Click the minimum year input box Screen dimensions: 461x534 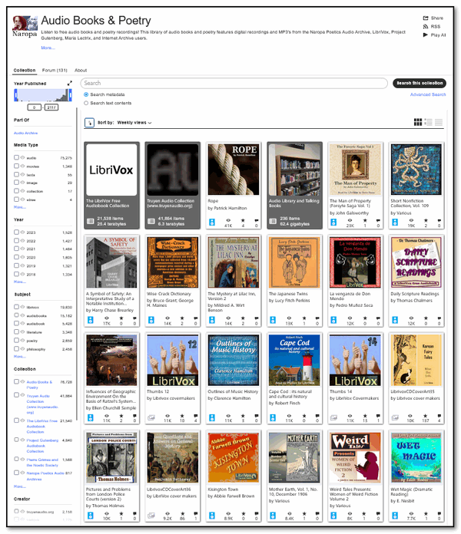(x=34, y=107)
